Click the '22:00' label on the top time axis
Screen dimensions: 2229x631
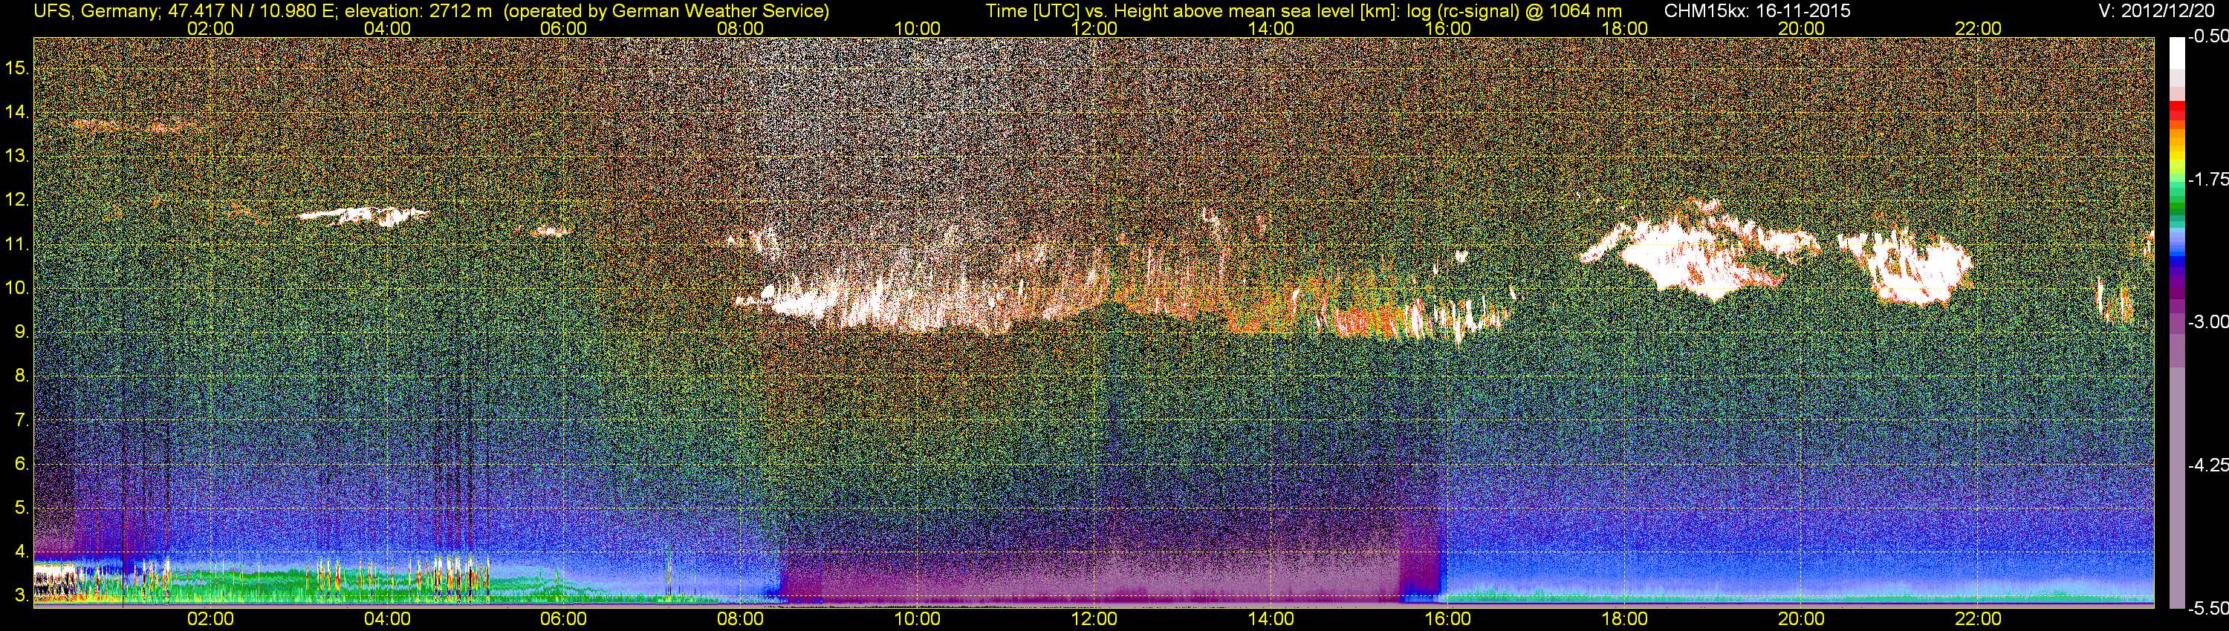[x=1978, y=28]
